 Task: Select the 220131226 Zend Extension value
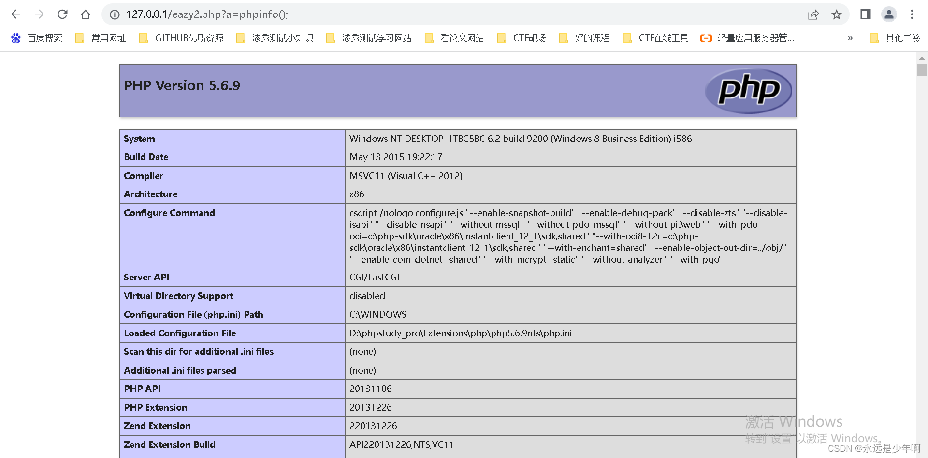[373, 426]
